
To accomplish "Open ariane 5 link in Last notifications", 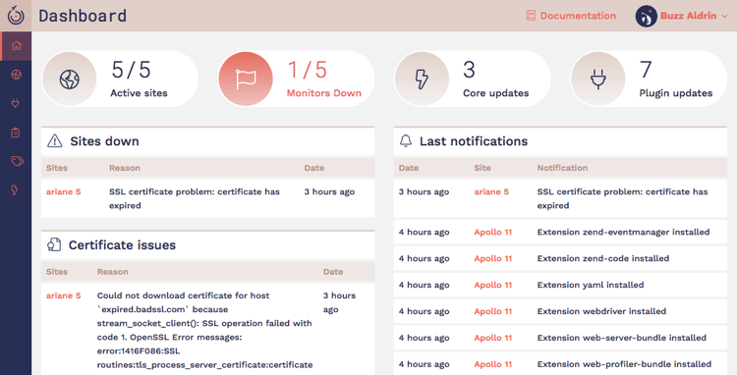I will pos(491,191).
